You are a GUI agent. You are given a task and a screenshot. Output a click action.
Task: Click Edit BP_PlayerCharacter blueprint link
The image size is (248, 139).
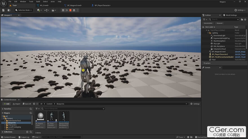click(x=240, y=54)
